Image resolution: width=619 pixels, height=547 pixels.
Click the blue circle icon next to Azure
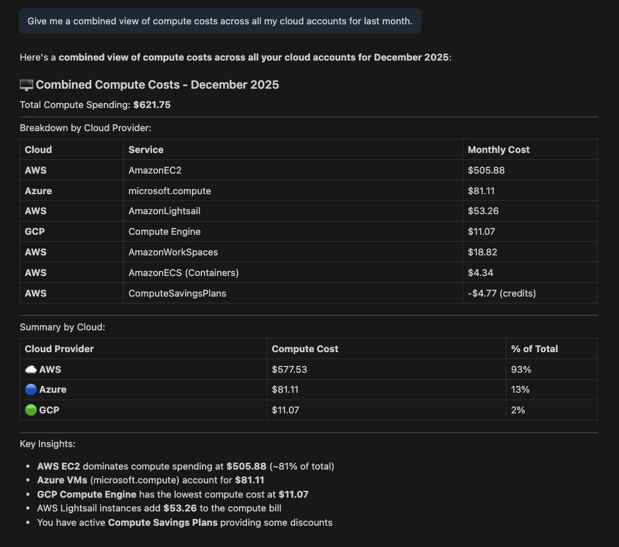click(x=31, y=390)
